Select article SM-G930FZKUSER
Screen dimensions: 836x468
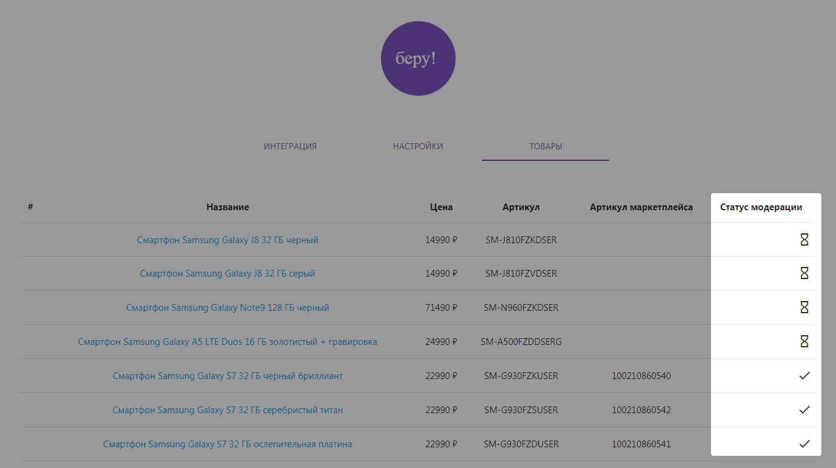[x=521, y=376]
